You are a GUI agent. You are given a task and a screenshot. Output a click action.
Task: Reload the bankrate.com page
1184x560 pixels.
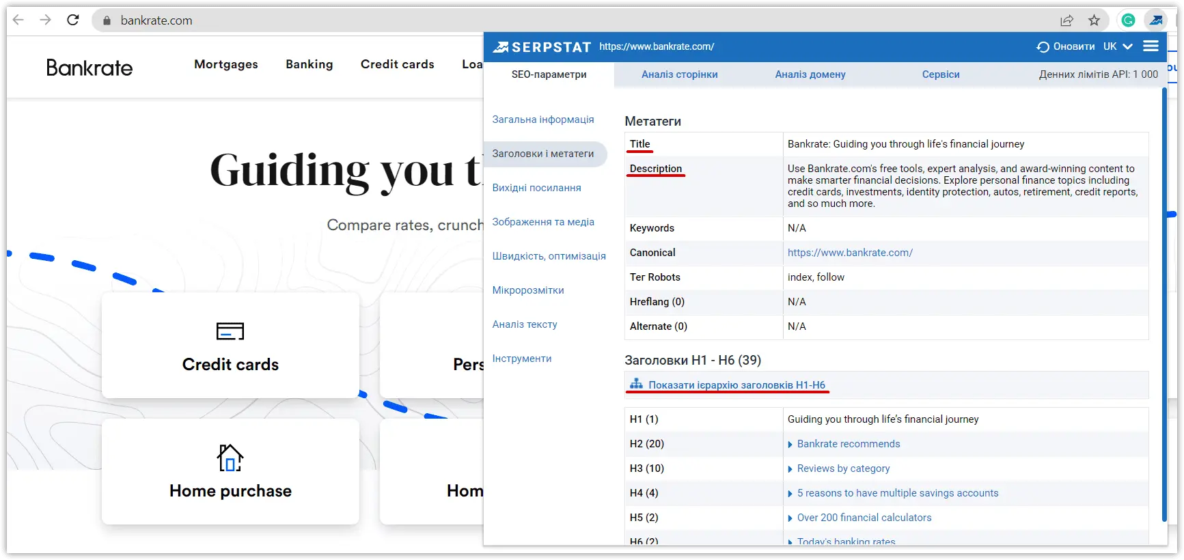tap(73, 20)
